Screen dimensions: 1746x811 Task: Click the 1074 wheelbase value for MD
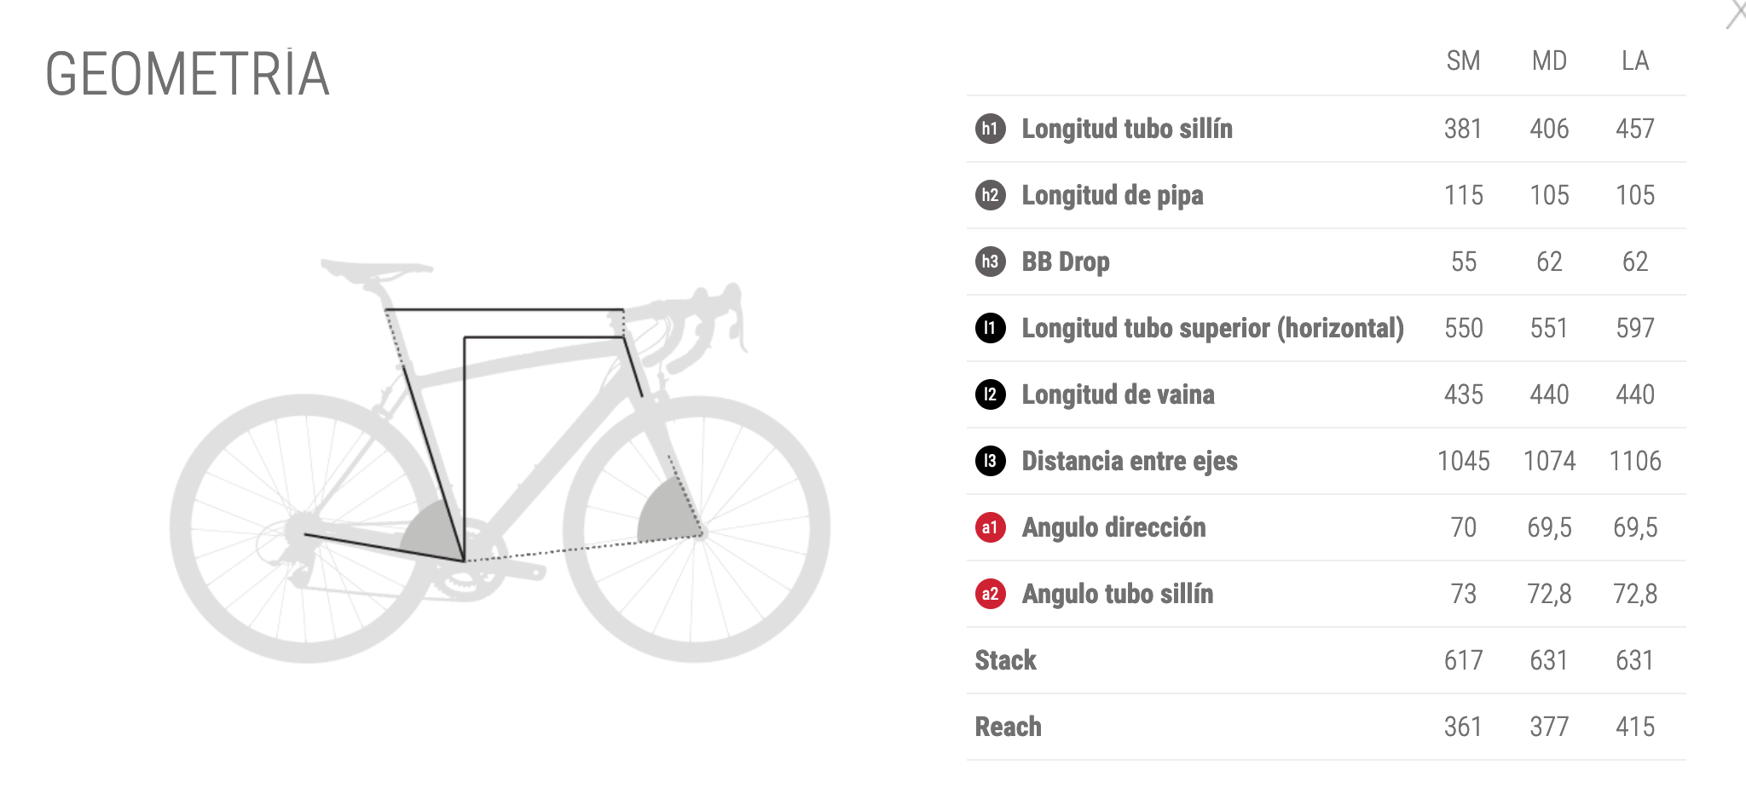click(x=1549, y=461)
